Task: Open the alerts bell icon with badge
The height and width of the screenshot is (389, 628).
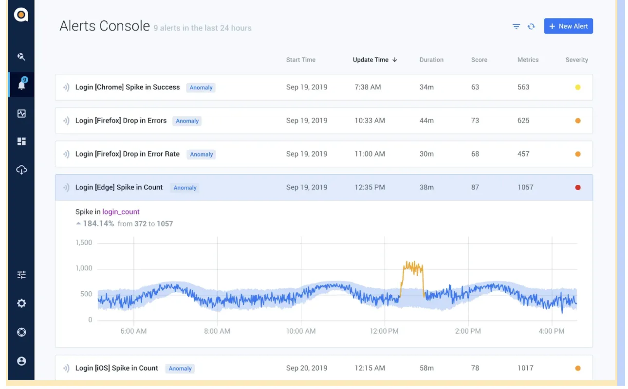Action: [x=21, y=85]
